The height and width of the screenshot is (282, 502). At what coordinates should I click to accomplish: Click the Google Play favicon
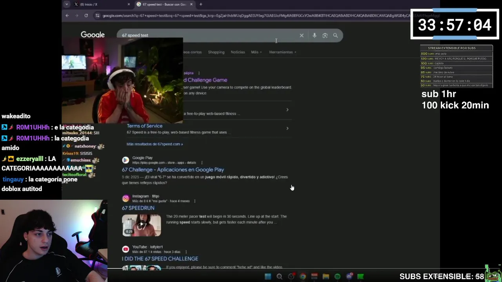(x=125, y=160)
